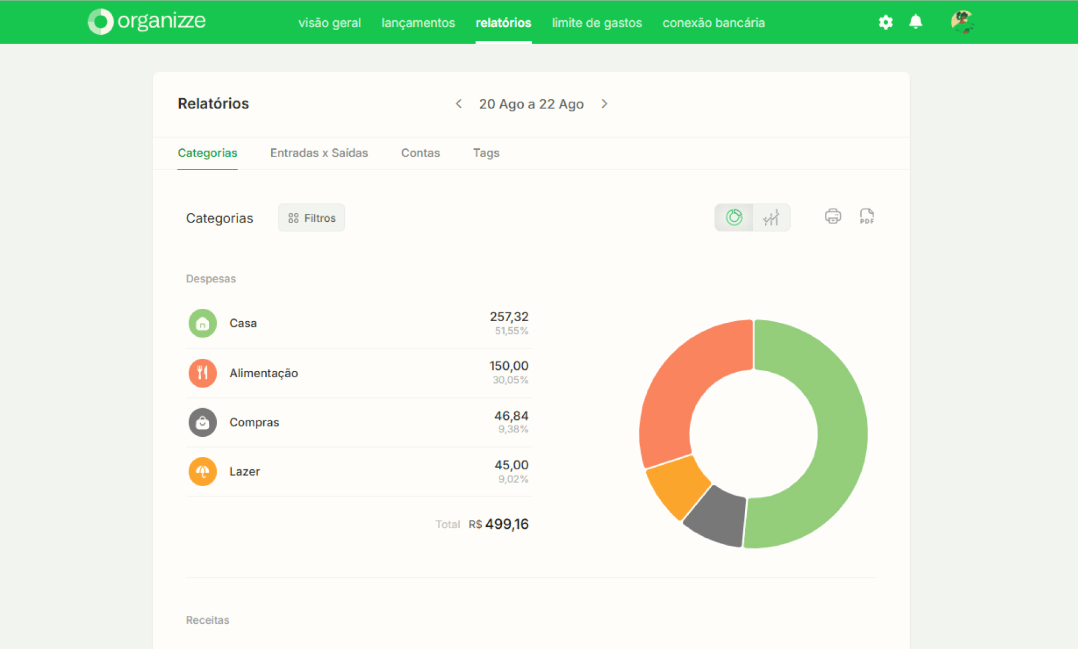Image resolution: width=1078 pixels, height=649 pixels.
Task: Export report as PDF icon
Action: 867,216
